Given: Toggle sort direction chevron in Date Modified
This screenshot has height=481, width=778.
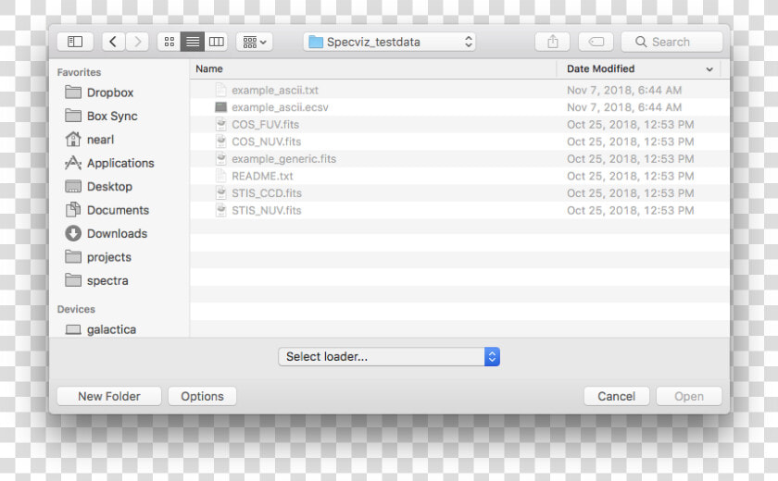Looking at the screenshot, I should (x=709, y=69).
